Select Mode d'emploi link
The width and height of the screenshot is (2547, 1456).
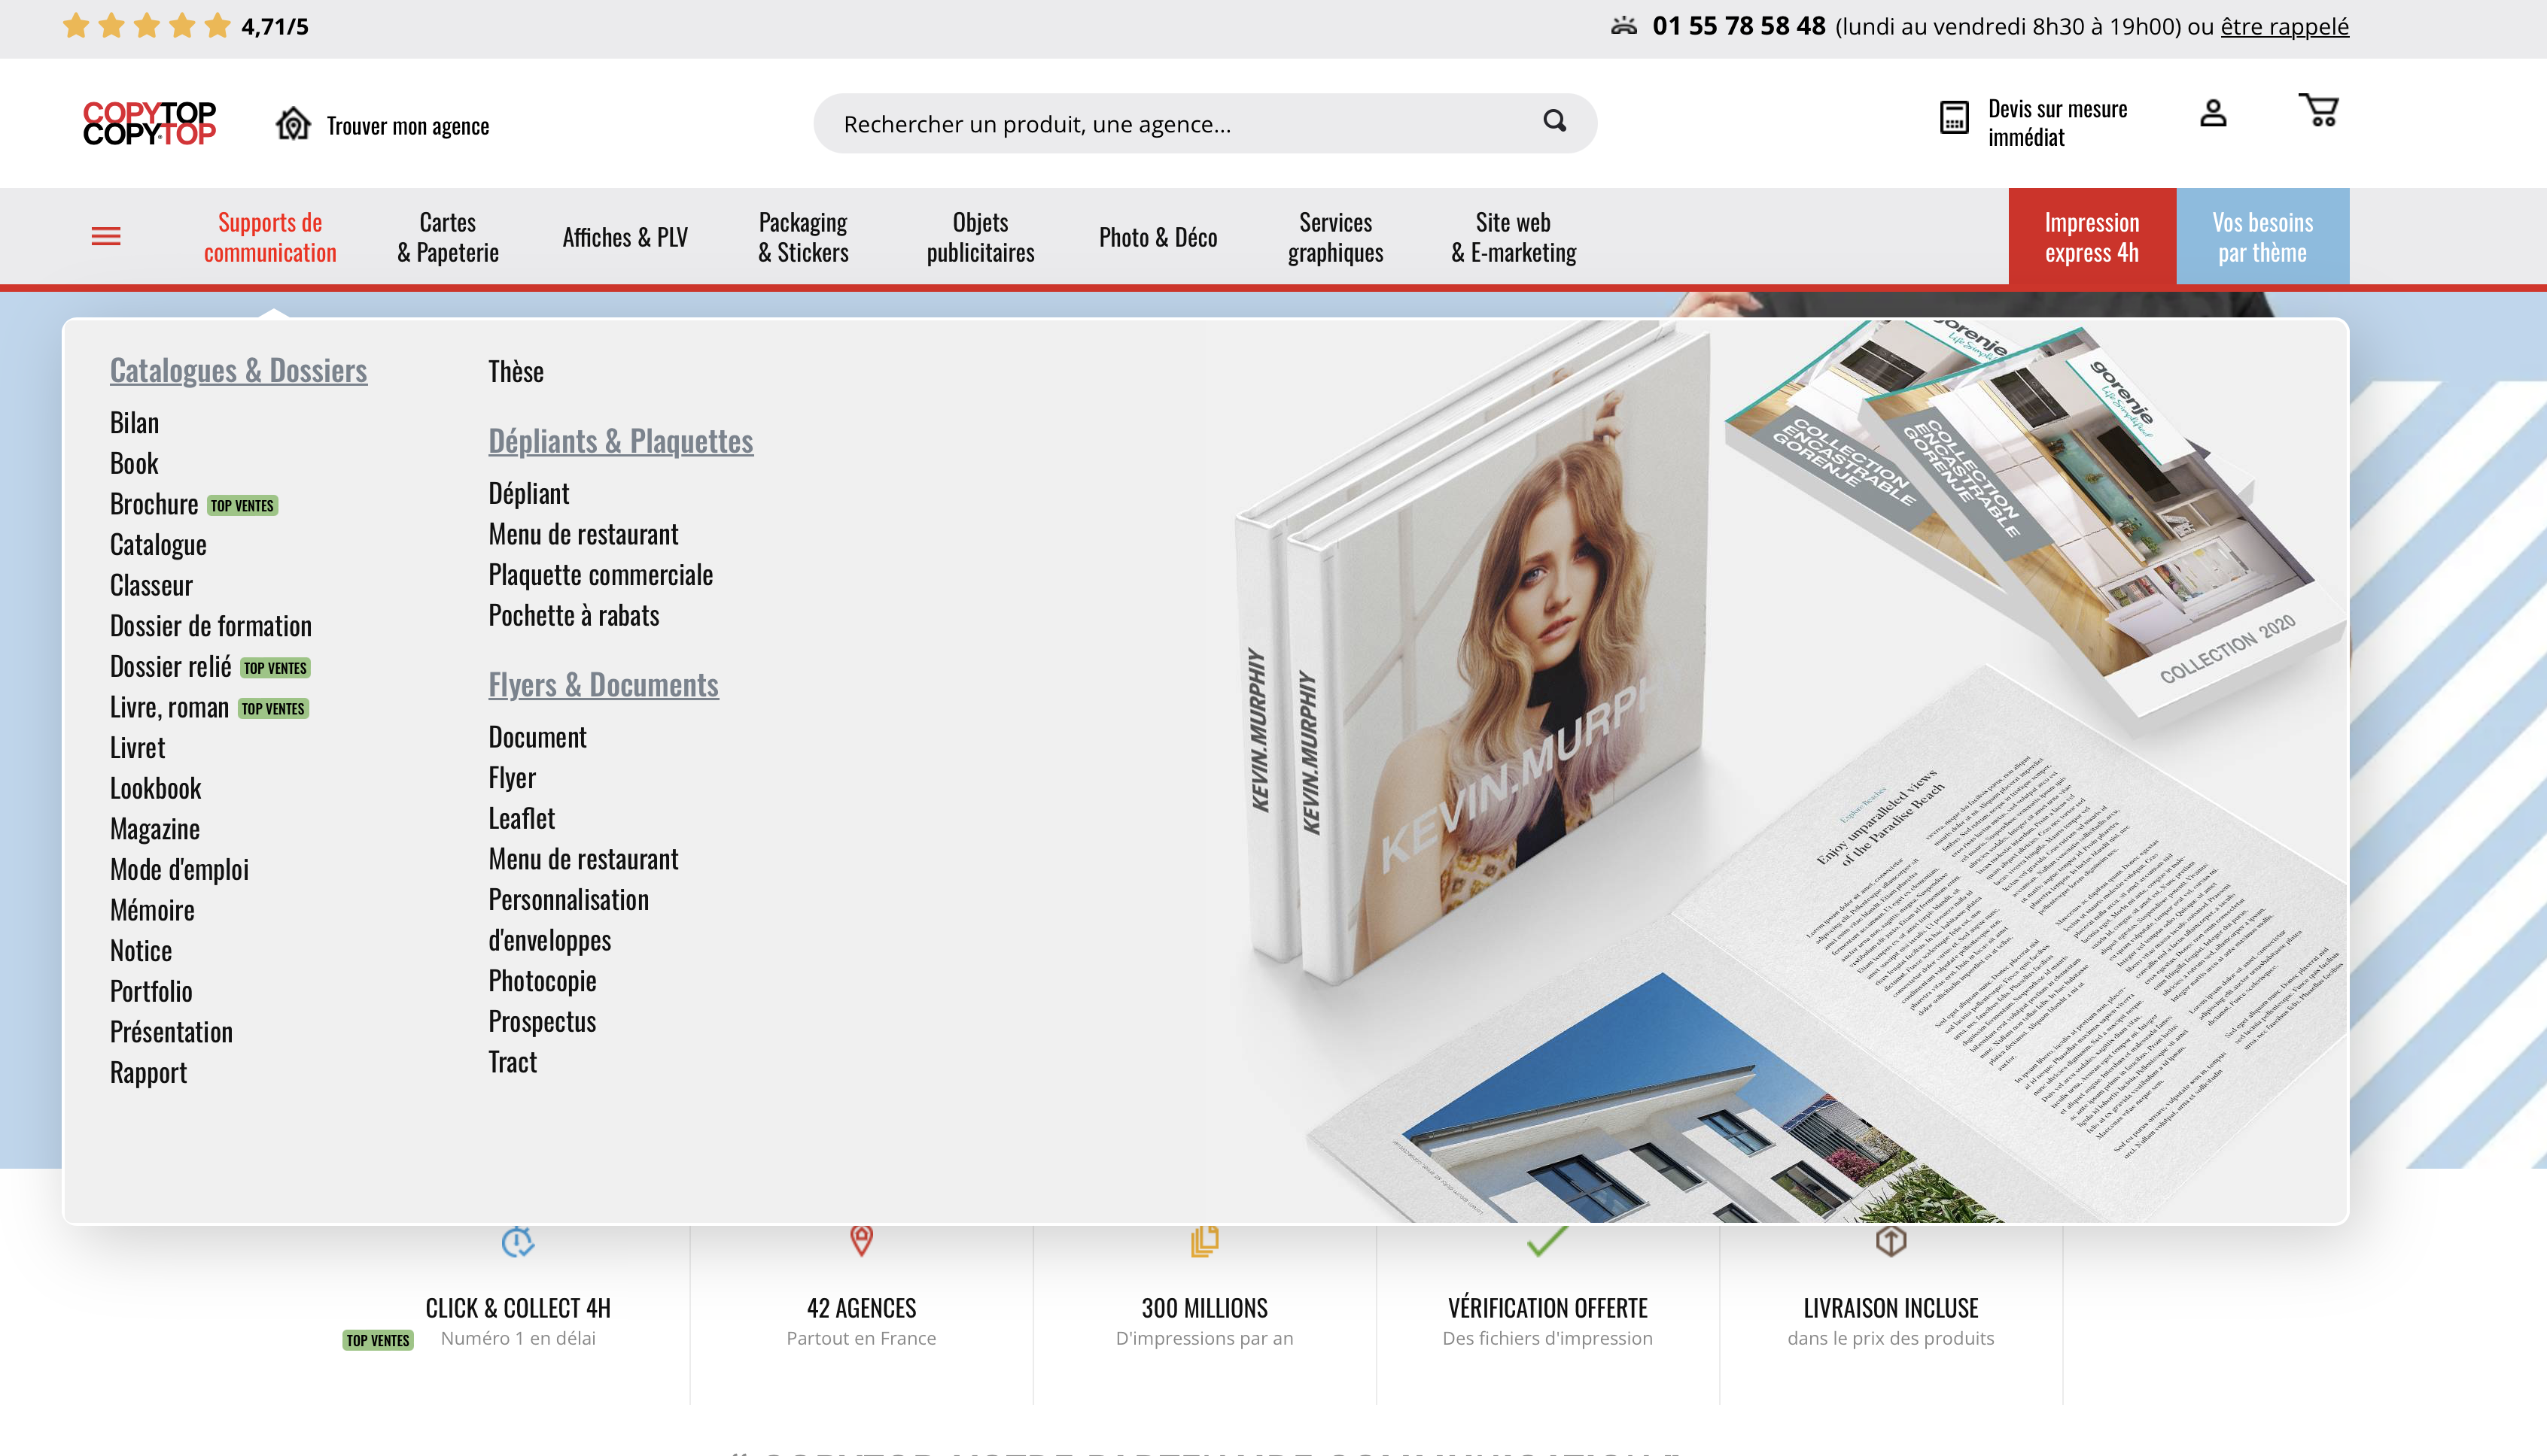[x=179, y=870]
